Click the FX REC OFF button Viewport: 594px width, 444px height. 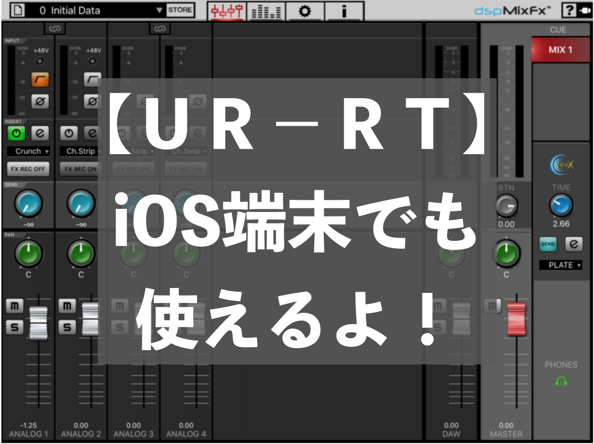click(x=28, y=169)
